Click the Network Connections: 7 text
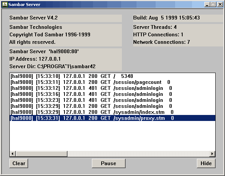225x176 pixels. click(162, 42)
